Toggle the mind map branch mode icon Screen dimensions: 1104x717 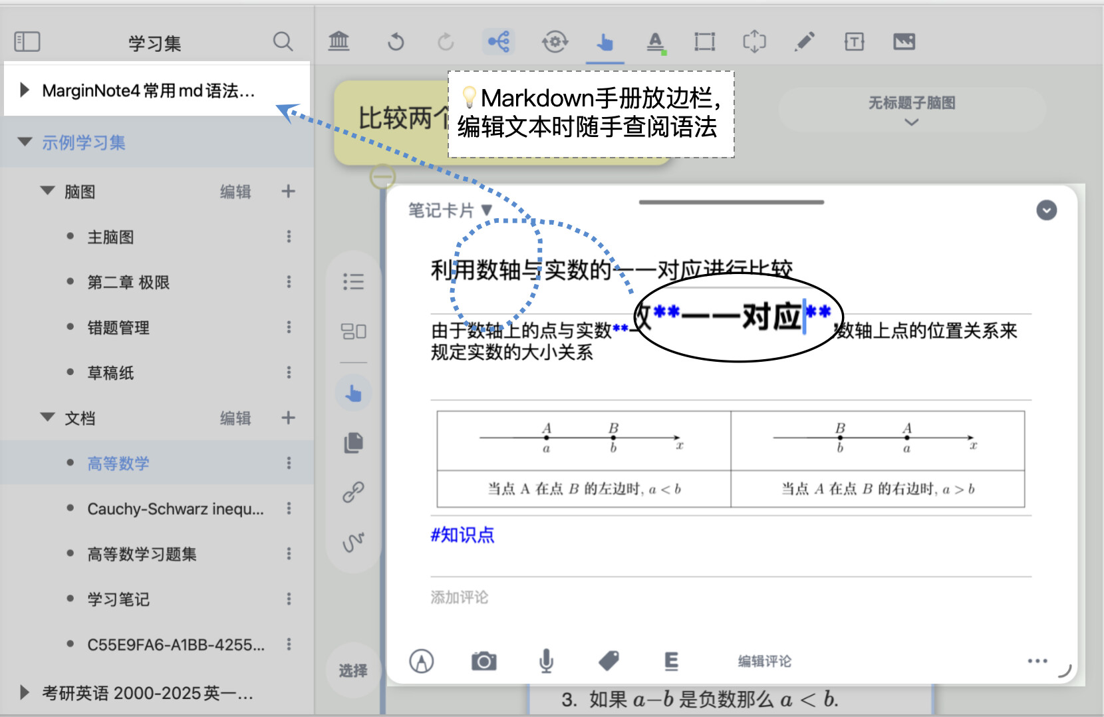(x=499, y=42)
